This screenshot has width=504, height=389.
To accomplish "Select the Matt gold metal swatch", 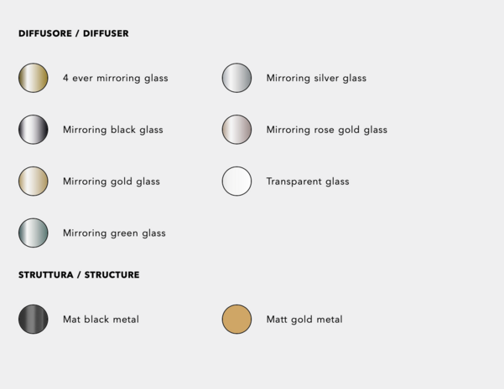I will point(236,319).
